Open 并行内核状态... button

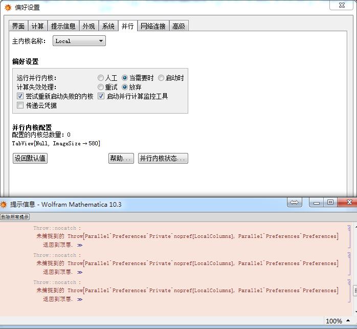[x=163, y=158]
